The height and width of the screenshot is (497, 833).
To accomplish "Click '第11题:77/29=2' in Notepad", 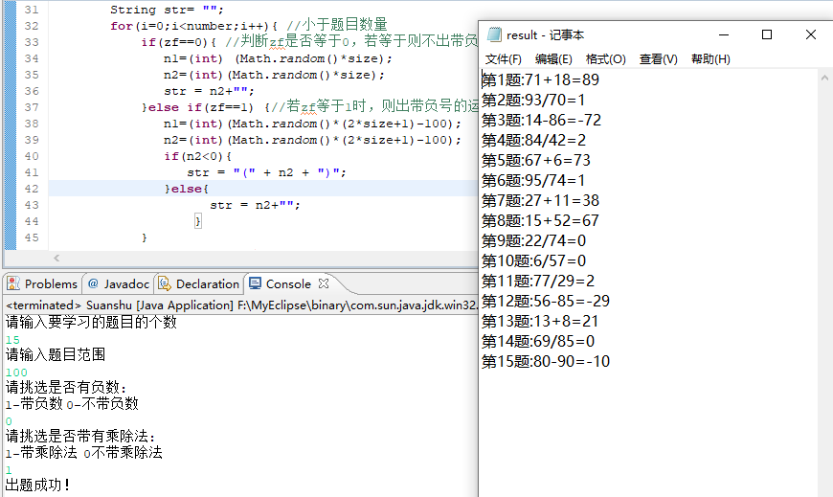I will tap(538, 281).
